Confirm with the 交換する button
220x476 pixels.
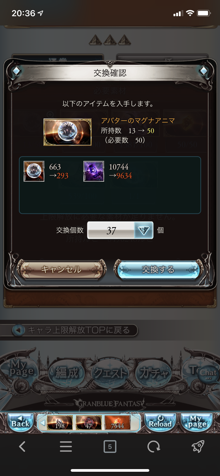(x=158, y=270)
